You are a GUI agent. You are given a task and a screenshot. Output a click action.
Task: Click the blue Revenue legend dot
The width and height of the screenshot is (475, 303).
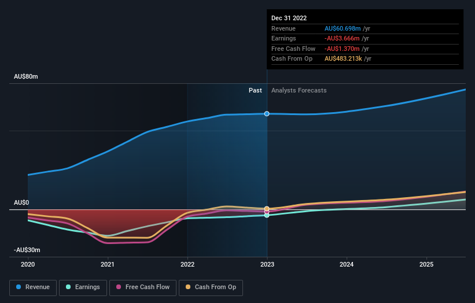(x=19, y=287)
